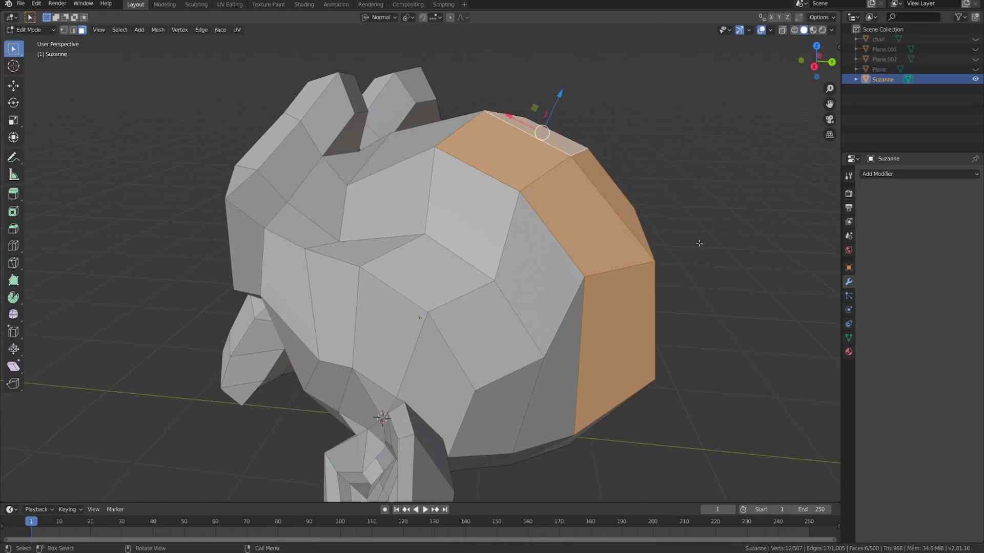
Task: Select the Loop Cut tool
Action: [13, 246]
